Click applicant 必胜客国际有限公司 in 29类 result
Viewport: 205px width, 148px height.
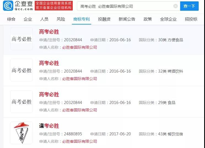click(79, 110)
